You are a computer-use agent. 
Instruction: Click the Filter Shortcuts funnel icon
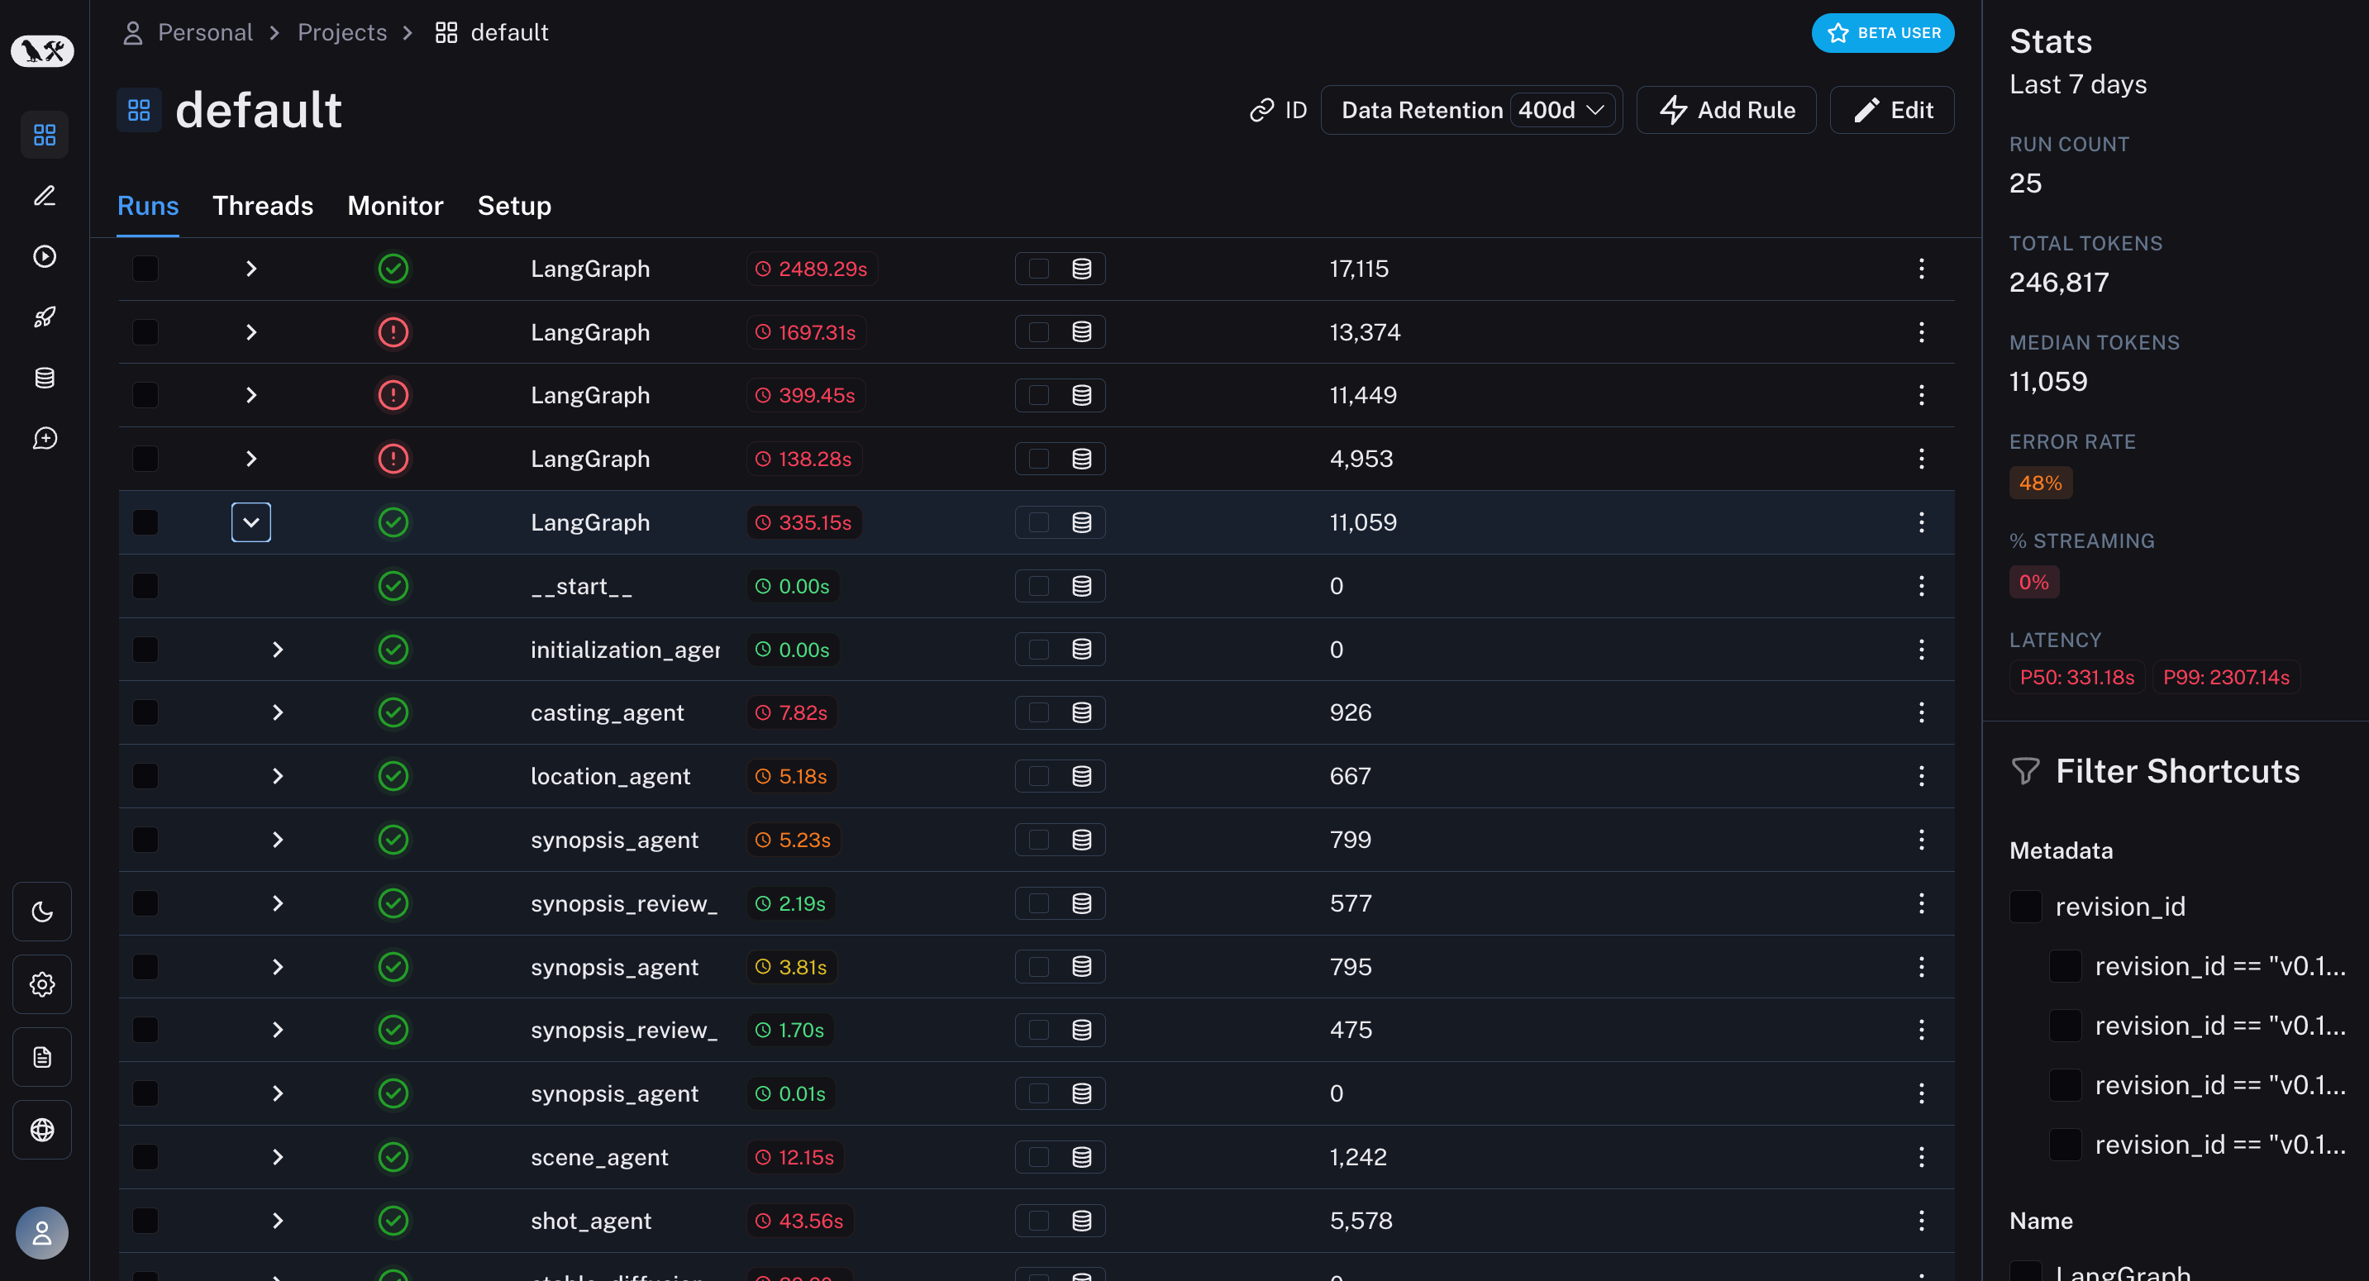click(2025, 770)
